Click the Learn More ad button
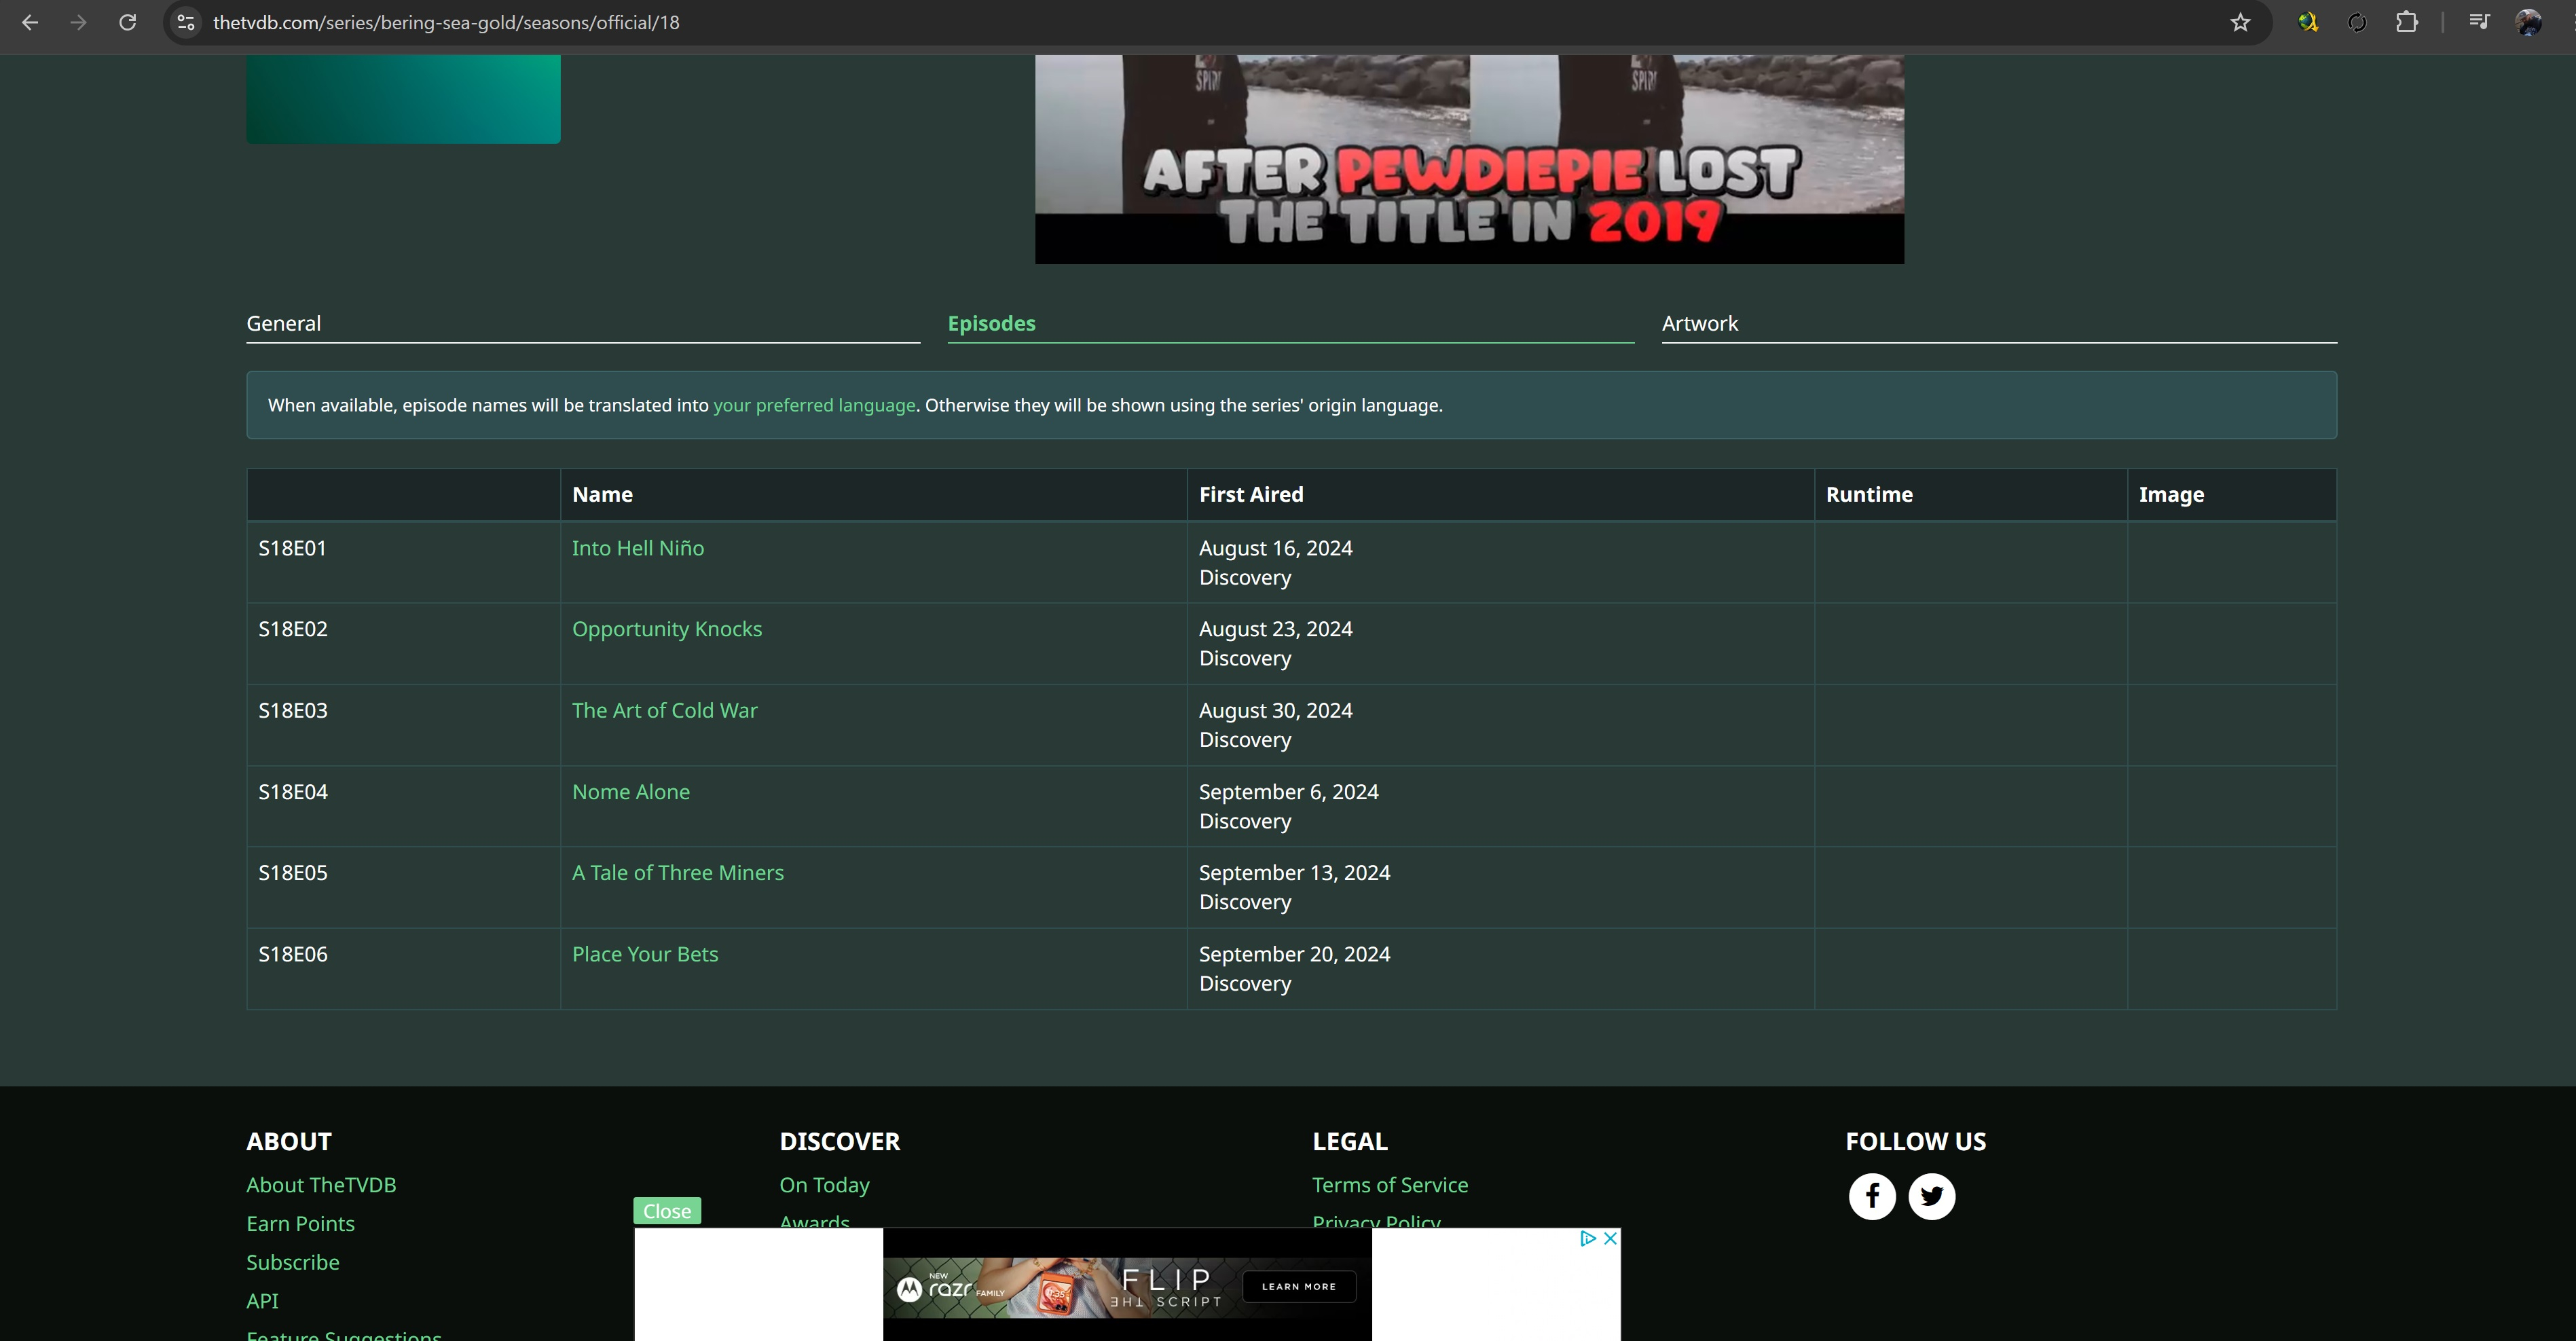 pos(1298,1286)
